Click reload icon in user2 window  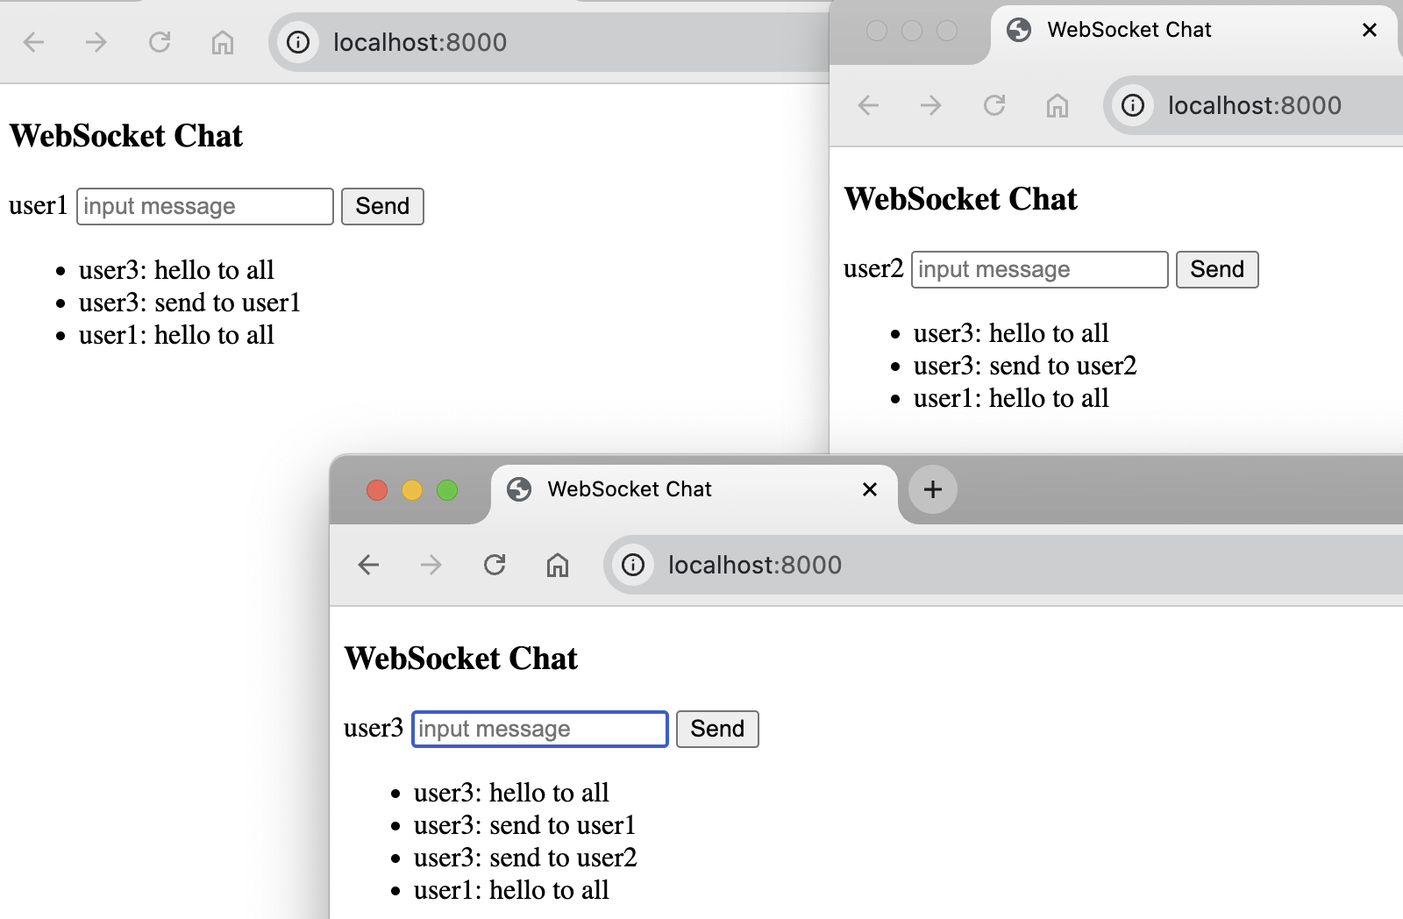tap(994, 105)
